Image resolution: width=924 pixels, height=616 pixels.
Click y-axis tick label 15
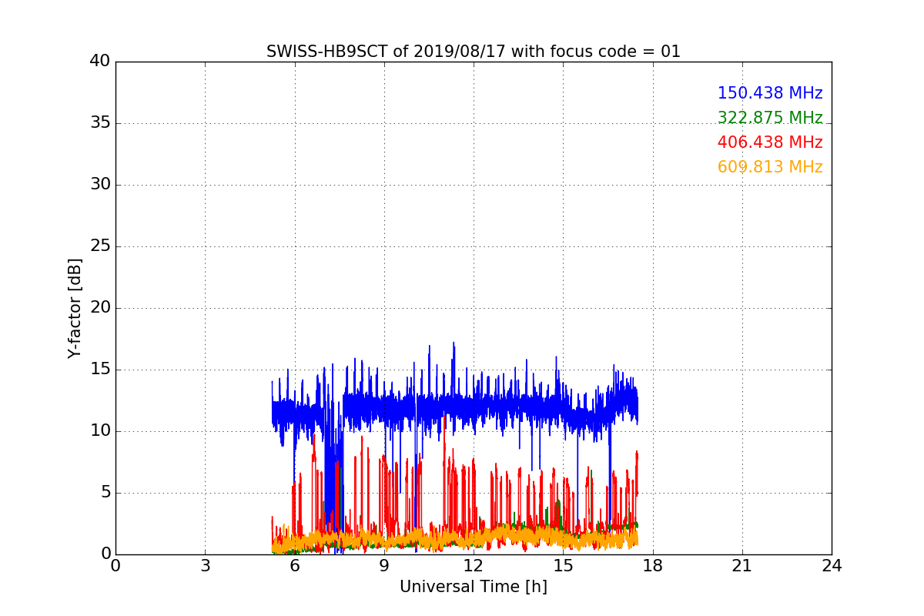(100, 370)
